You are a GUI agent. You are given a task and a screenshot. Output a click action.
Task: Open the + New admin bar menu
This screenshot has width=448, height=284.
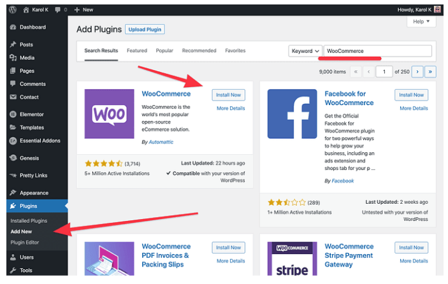coord(83,10)
